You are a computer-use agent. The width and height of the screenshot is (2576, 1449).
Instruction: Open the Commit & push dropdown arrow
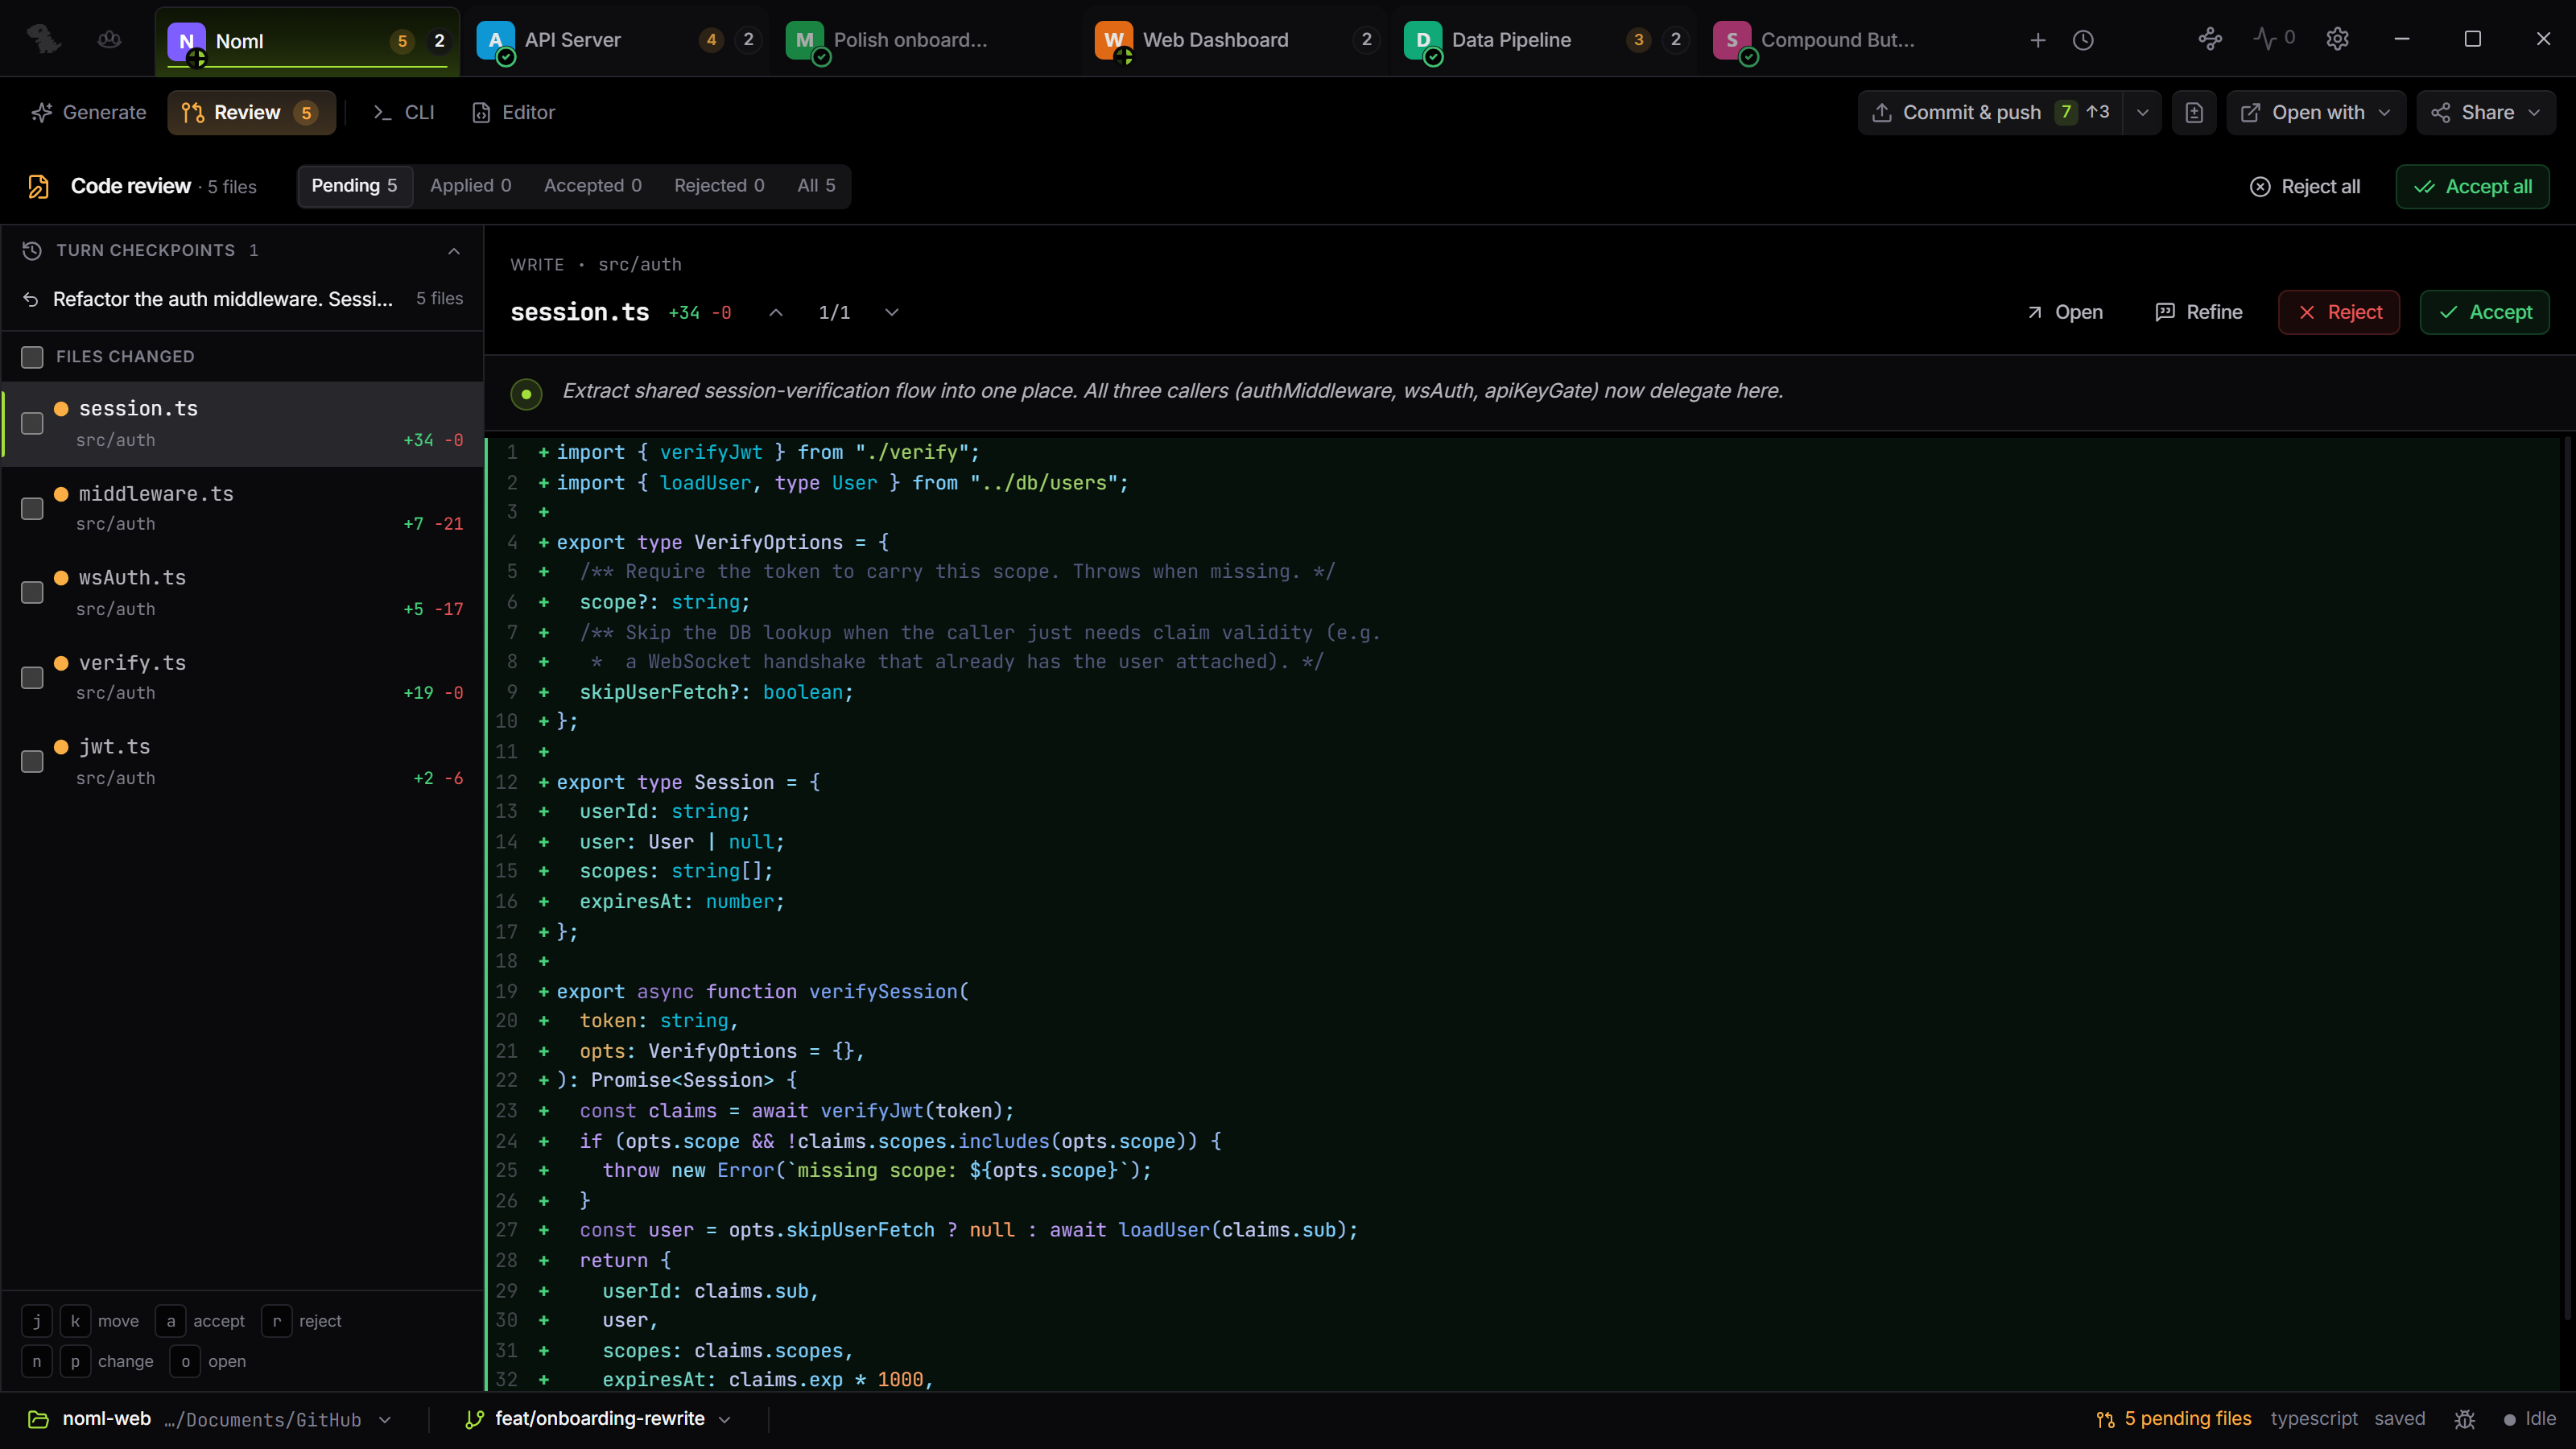[2142, 113]
